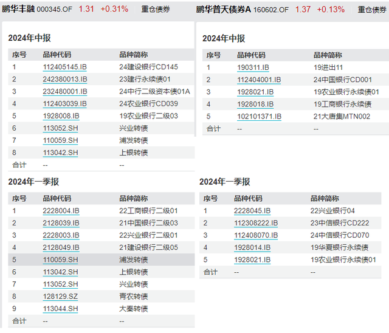
Task: Open bond code 112403039.IB
Action: [x=65, y=104]
